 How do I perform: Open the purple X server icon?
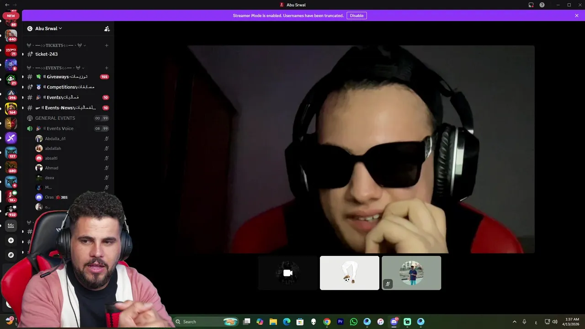(x=11, y=138)
